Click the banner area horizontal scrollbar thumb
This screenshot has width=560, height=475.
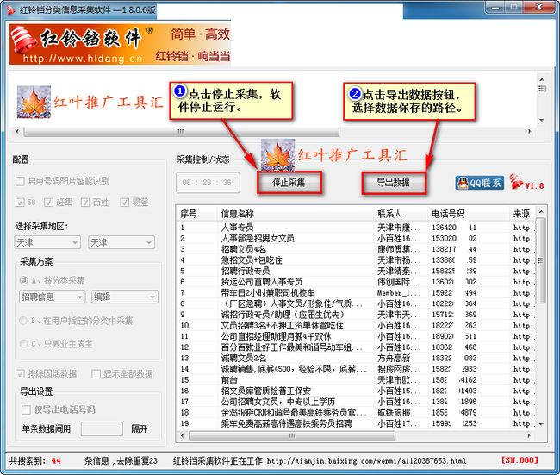click(x=181, y=132)
